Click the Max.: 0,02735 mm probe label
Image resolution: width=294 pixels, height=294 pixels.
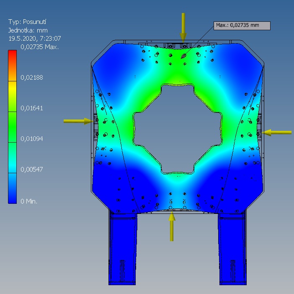[242, 26]
